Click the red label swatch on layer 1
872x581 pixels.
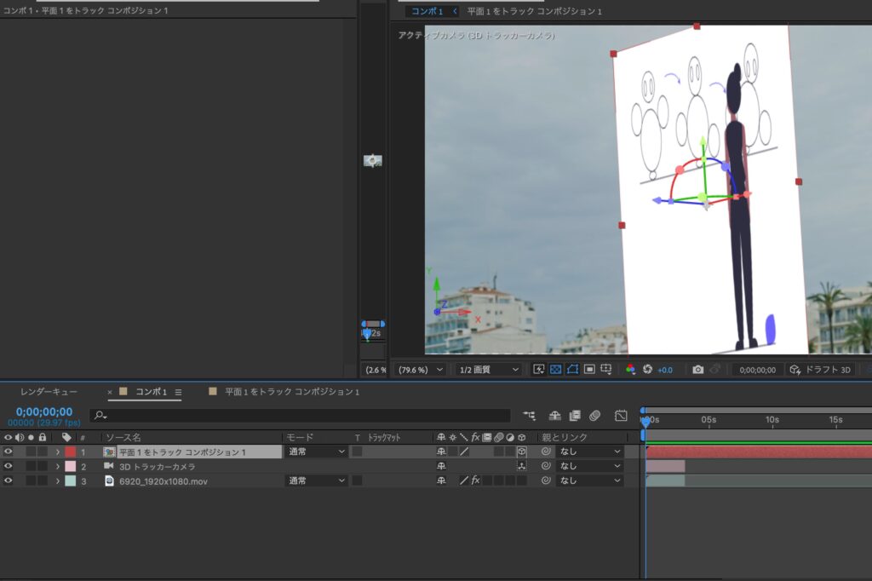(x=71, y=452)
